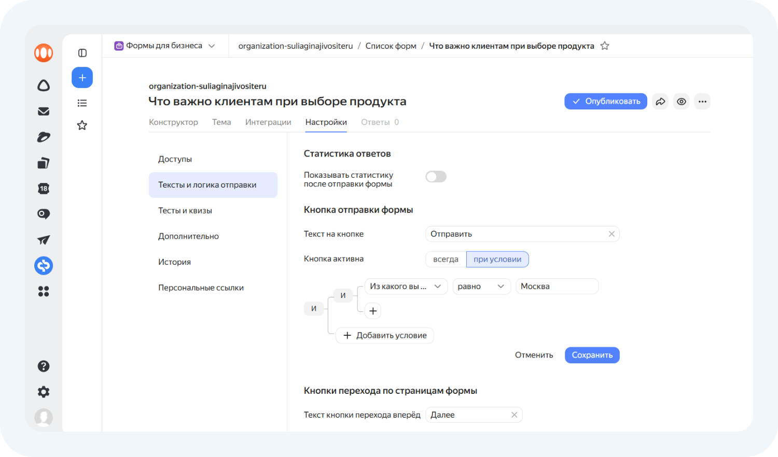Switch to Тема tab
Image resolution: width=778 pixels, height=457 pixels.
[x=221, y=122]
